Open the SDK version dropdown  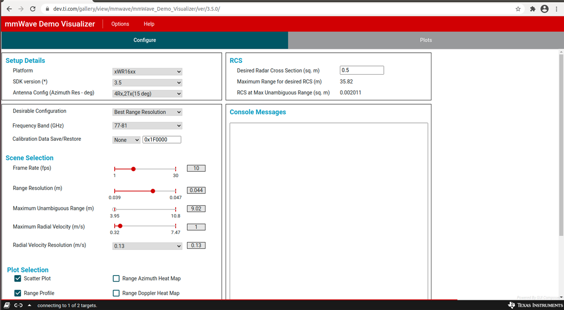click(147, 83)
